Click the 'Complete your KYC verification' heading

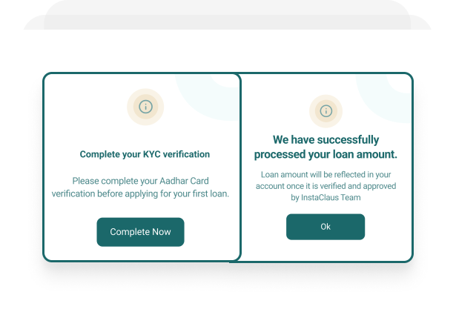click(x=145, y=155)
